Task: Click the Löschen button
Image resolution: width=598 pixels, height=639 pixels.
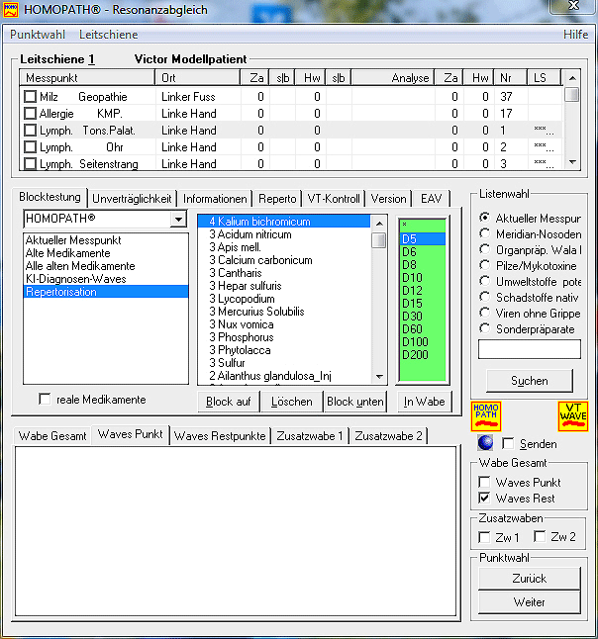Action: pyautogui.click(x=291, y=402)
